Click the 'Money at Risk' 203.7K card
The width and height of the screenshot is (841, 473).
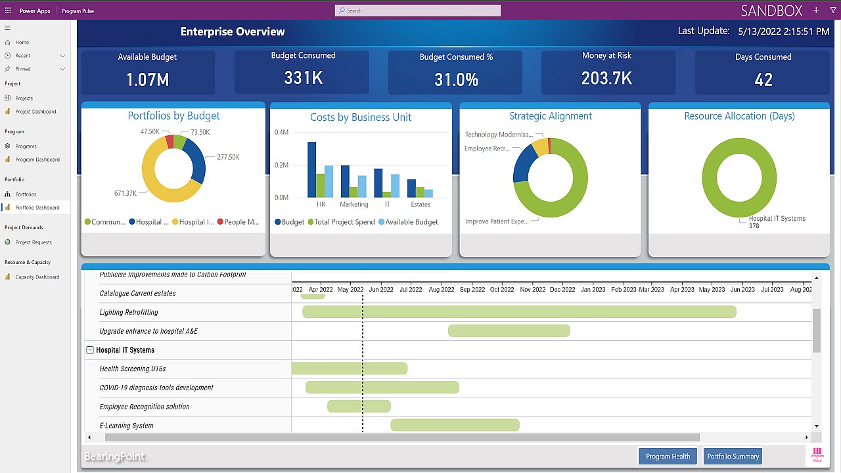[x=607, y=72]
